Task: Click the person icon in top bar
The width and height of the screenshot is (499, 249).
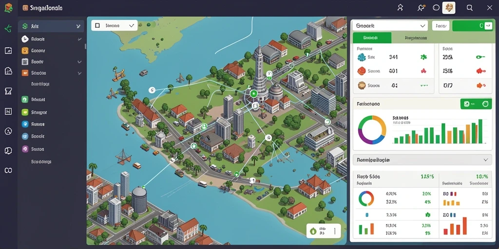Action: point(401,8)
